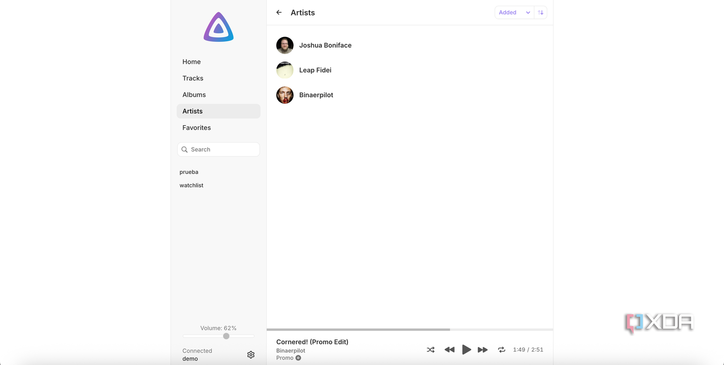Open artist name Joshua Boniface

325,45
